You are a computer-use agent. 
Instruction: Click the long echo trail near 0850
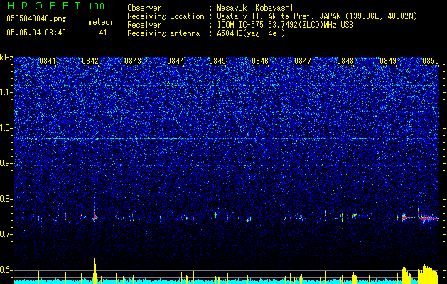429,218
